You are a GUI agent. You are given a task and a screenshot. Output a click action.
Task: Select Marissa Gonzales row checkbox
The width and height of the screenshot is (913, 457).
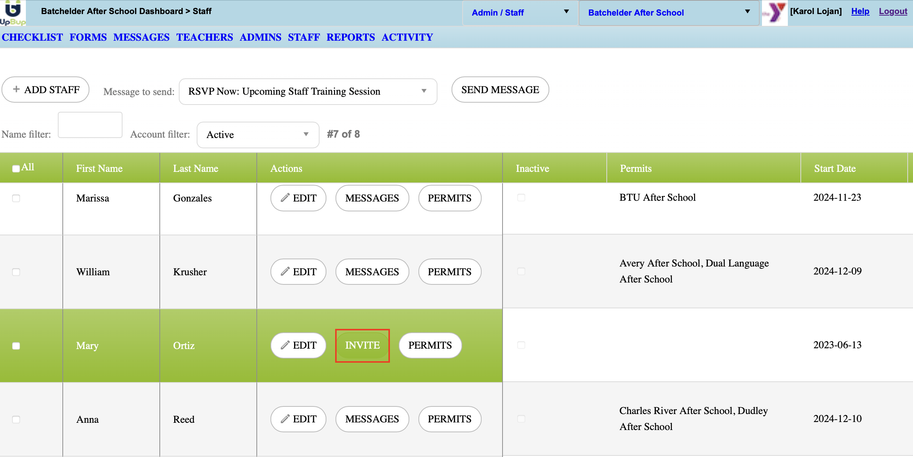coord(16,198)
